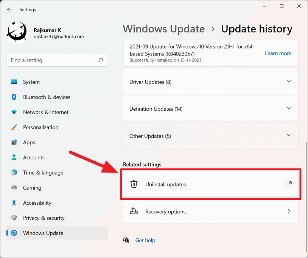Image resolution: width=308 pixels, height=258 pixels.
Task: Open Network & internet settings
Action: (x=57, y=112)
